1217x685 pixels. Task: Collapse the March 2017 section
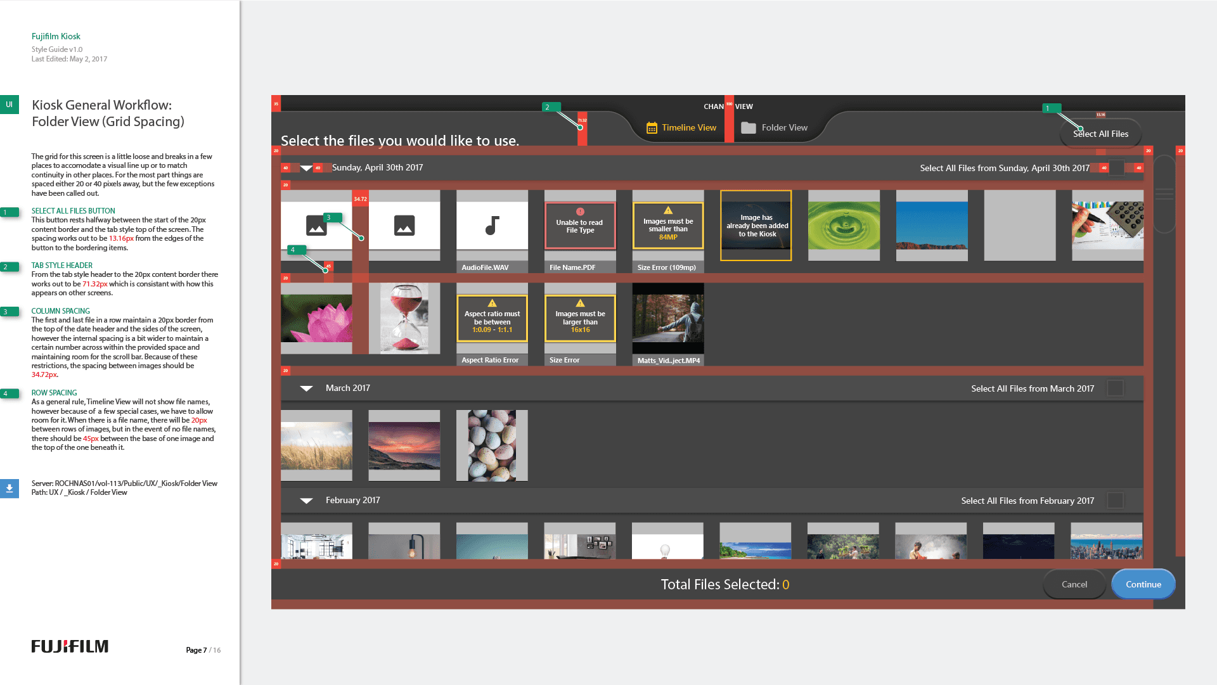coord(306,388)
